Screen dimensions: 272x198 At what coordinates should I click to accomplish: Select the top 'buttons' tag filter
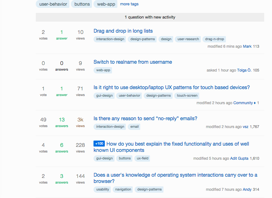(82, 4)
